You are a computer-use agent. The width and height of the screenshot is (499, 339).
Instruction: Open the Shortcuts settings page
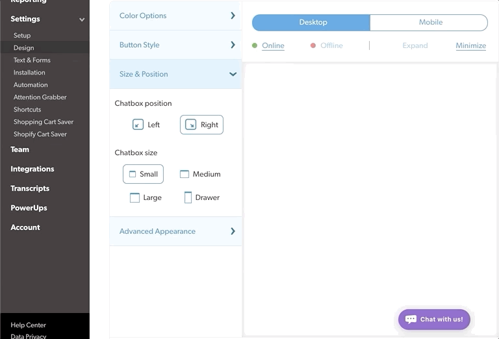(x=27, y=109)
